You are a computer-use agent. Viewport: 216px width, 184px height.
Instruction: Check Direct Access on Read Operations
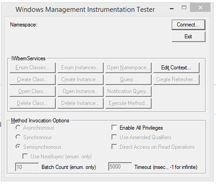114,147
